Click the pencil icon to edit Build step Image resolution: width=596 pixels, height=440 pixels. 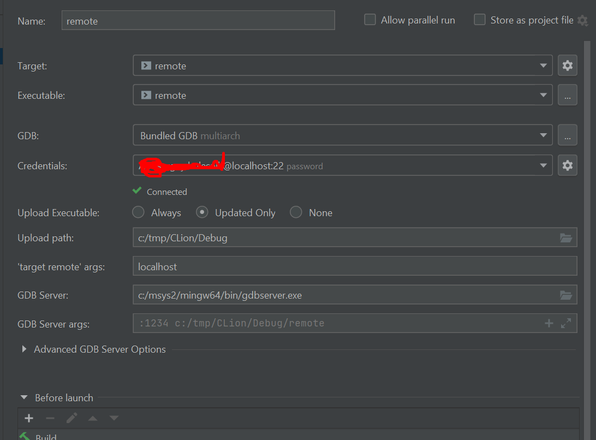[71, 418]
